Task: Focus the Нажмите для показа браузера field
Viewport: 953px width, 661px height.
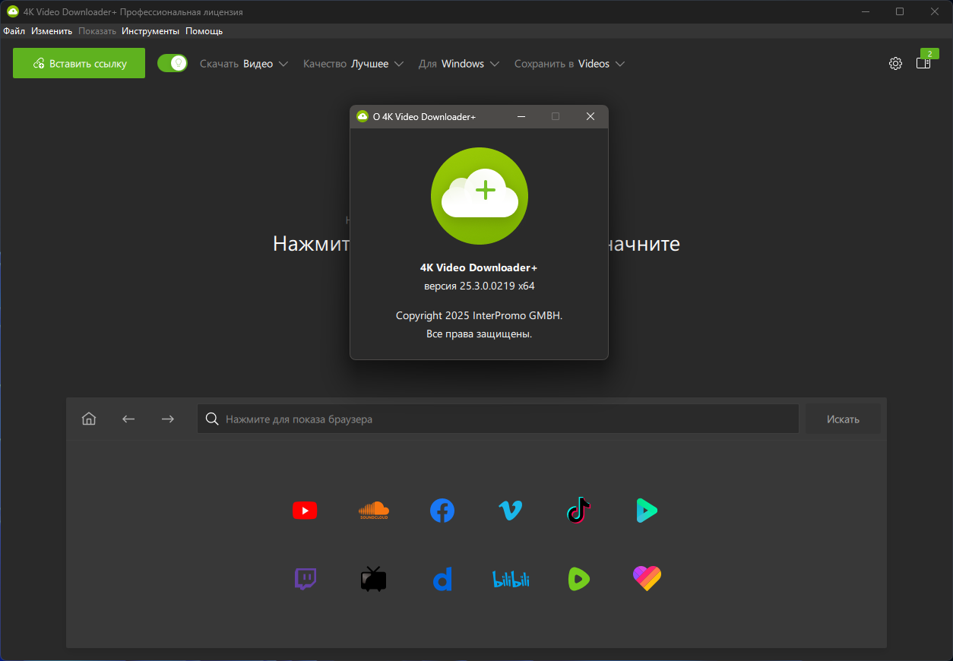Action: (498, 419)
